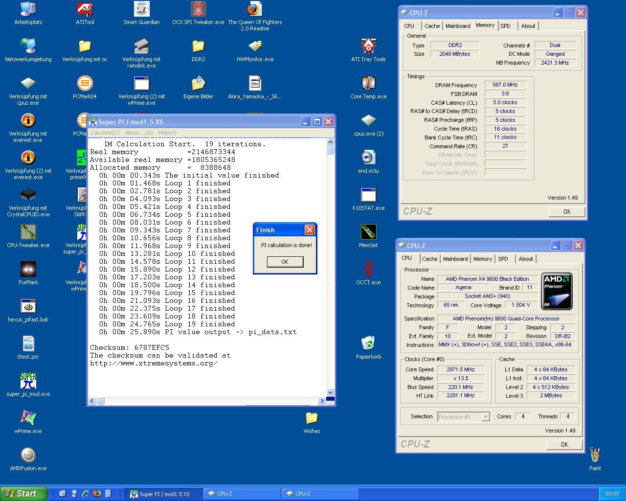Open MemSet desktop icon
The image size is (626, 501).
coord(368,236)
